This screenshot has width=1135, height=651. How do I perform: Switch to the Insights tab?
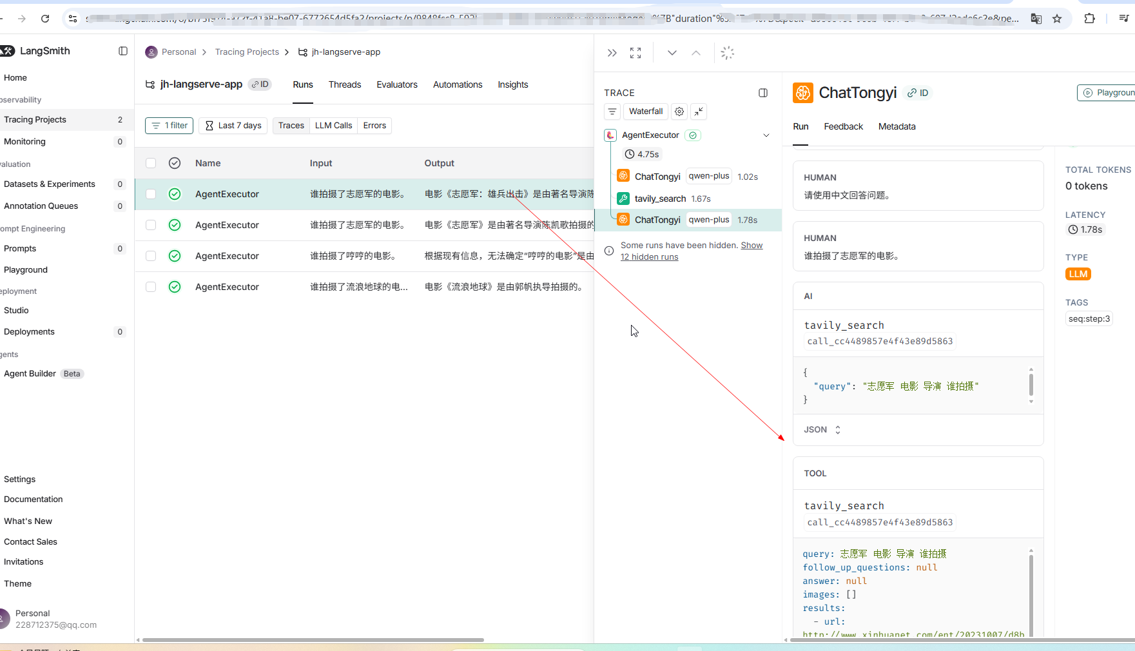(x=513, y=85)
